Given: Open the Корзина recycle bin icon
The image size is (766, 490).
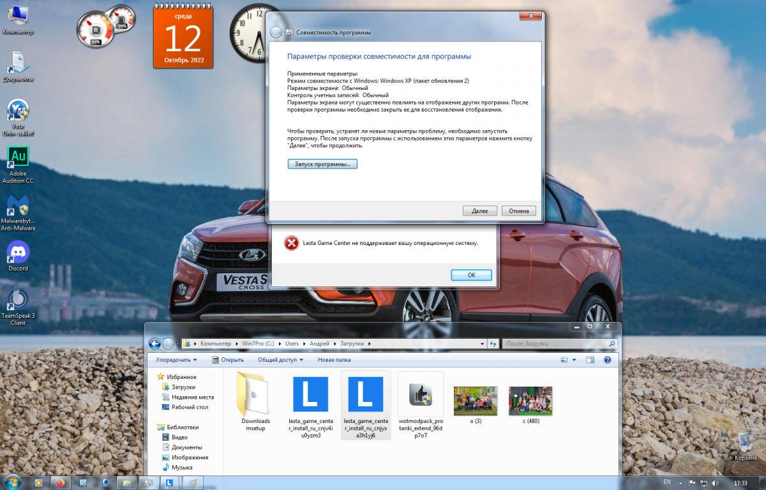Looking at the screenshot, I should (745, 447).
